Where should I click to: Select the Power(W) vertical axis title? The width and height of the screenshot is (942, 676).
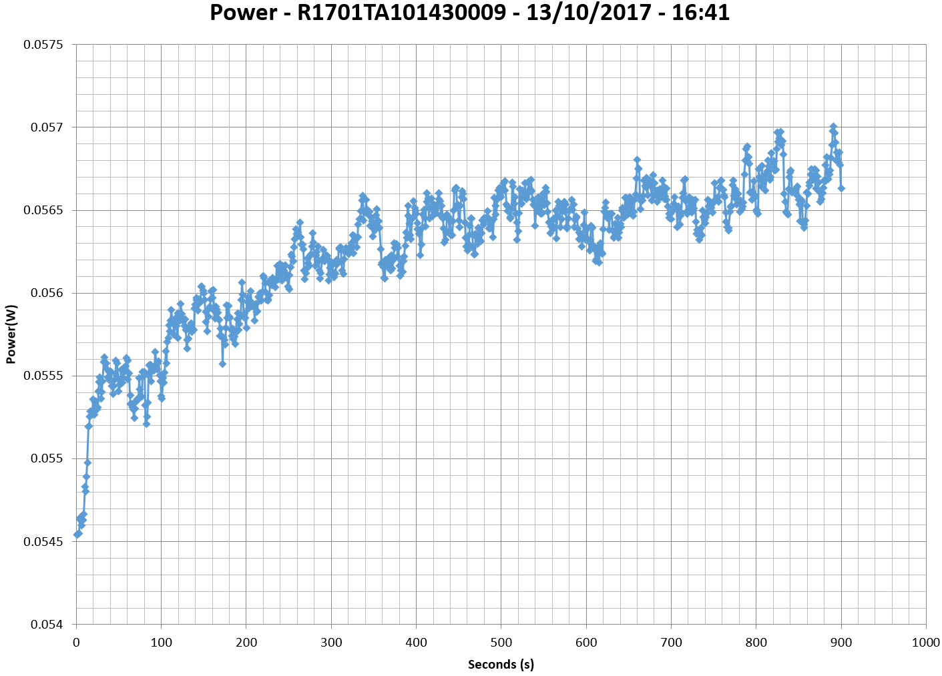pyautogui.click(x=11, y=334)
